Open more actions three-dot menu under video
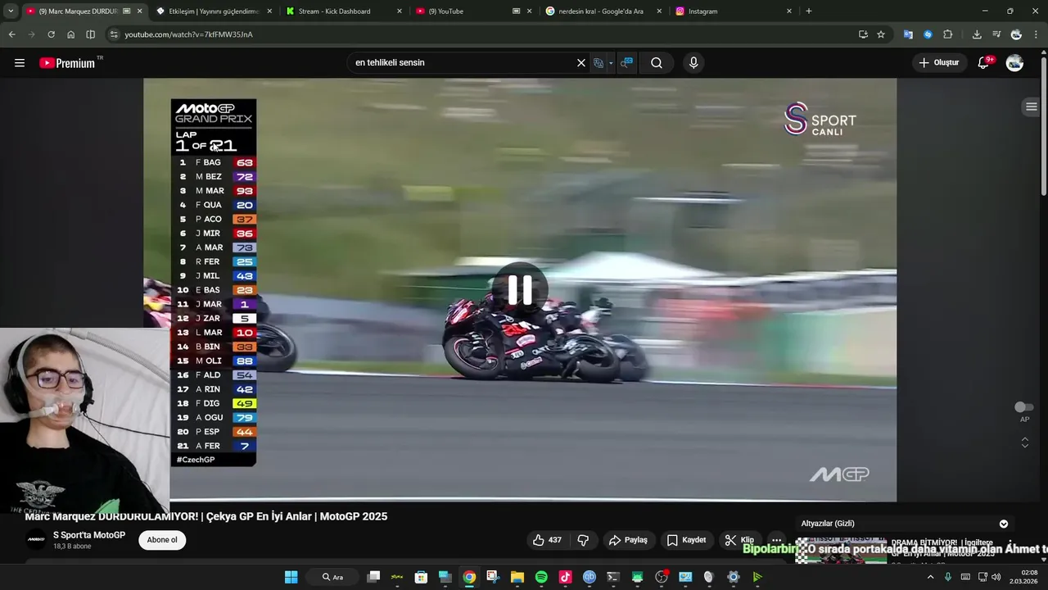1048x590 pixels. pos(776,540)
